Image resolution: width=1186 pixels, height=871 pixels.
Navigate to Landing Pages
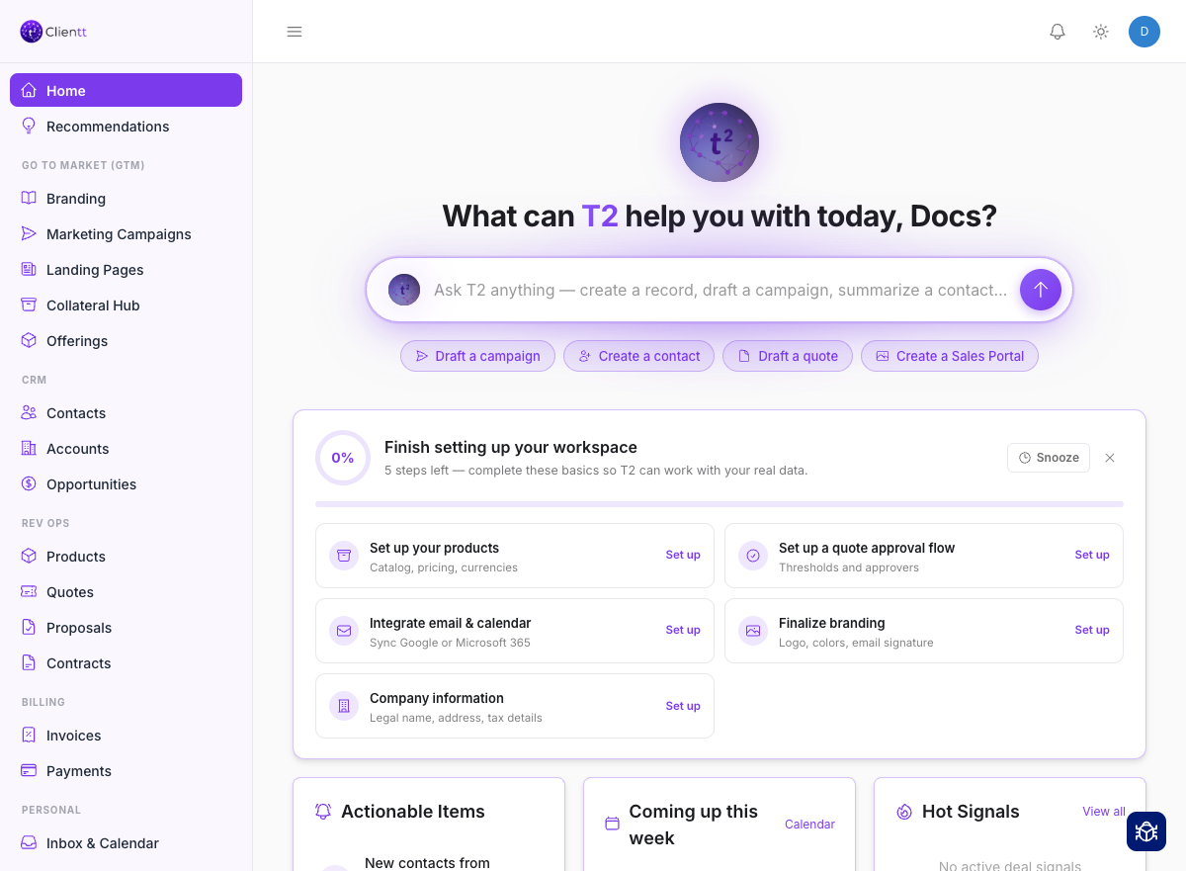point(126,269)
